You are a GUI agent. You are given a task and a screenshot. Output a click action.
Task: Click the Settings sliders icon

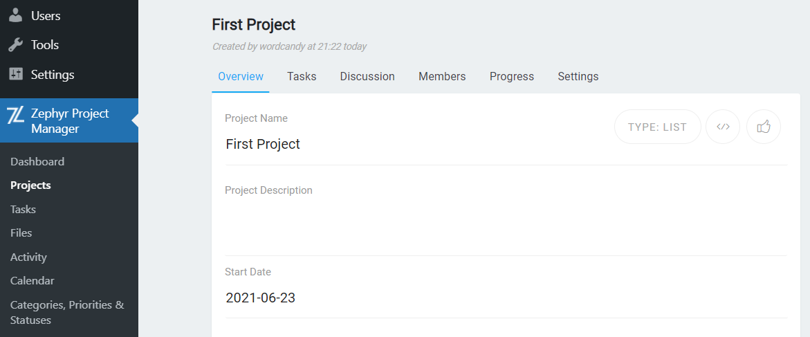(16, 74)
